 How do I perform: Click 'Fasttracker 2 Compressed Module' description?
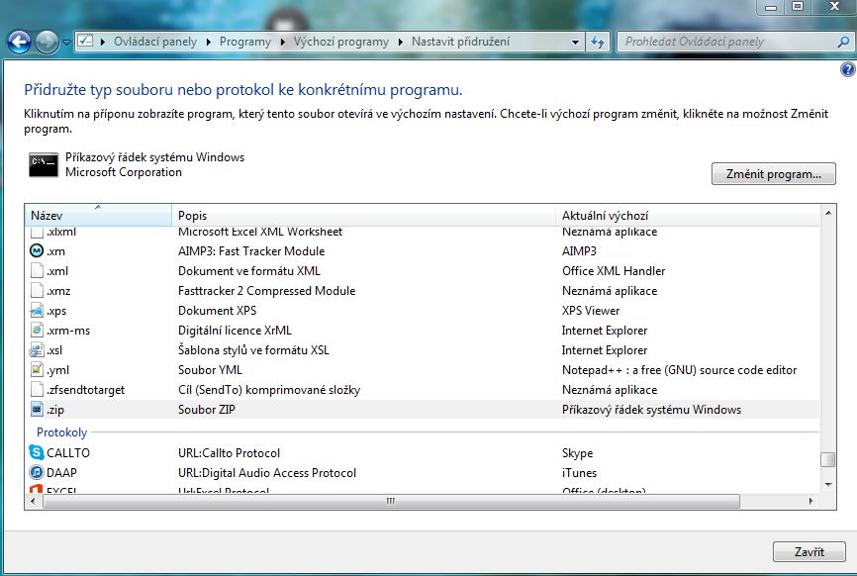tap(267, 290)
